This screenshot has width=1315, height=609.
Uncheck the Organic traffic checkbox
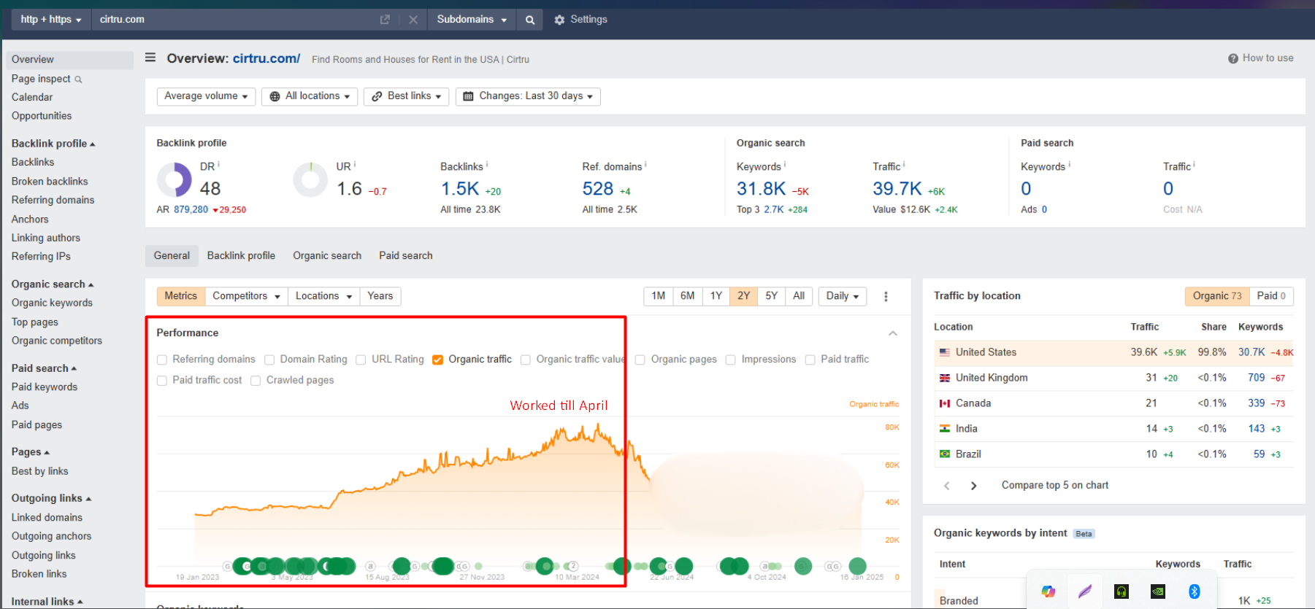pyautogui.click(x=438, y=360)
